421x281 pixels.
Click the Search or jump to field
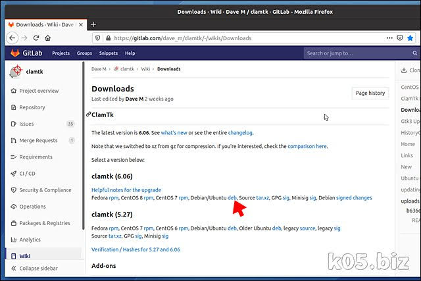[x=361, y=53]
